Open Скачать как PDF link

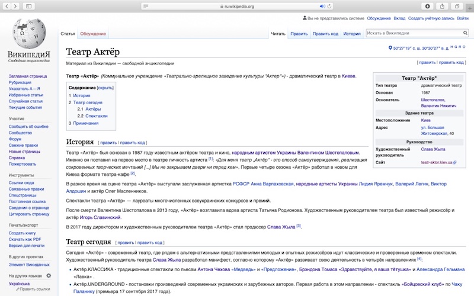tap(25, 239)
